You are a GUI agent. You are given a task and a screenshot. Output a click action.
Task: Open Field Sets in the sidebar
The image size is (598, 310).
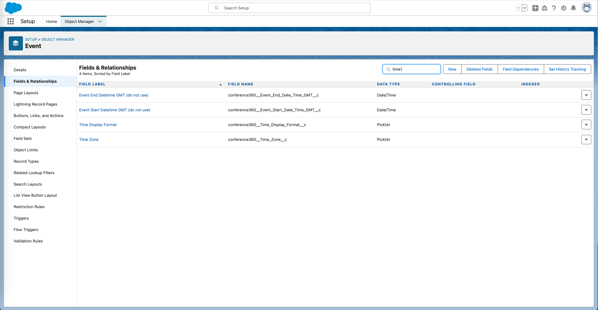click(23, 139)
